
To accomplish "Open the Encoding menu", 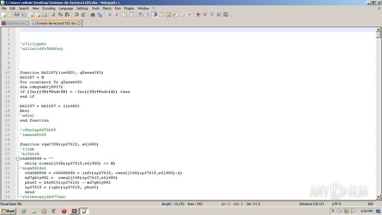I will [49, 8].
